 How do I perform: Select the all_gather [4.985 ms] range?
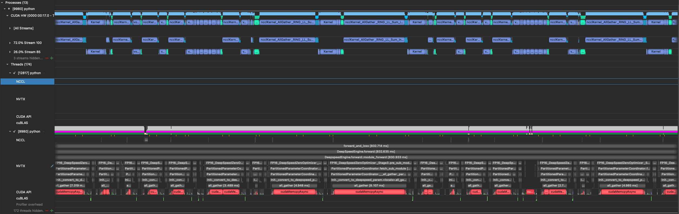click(622, 185)
